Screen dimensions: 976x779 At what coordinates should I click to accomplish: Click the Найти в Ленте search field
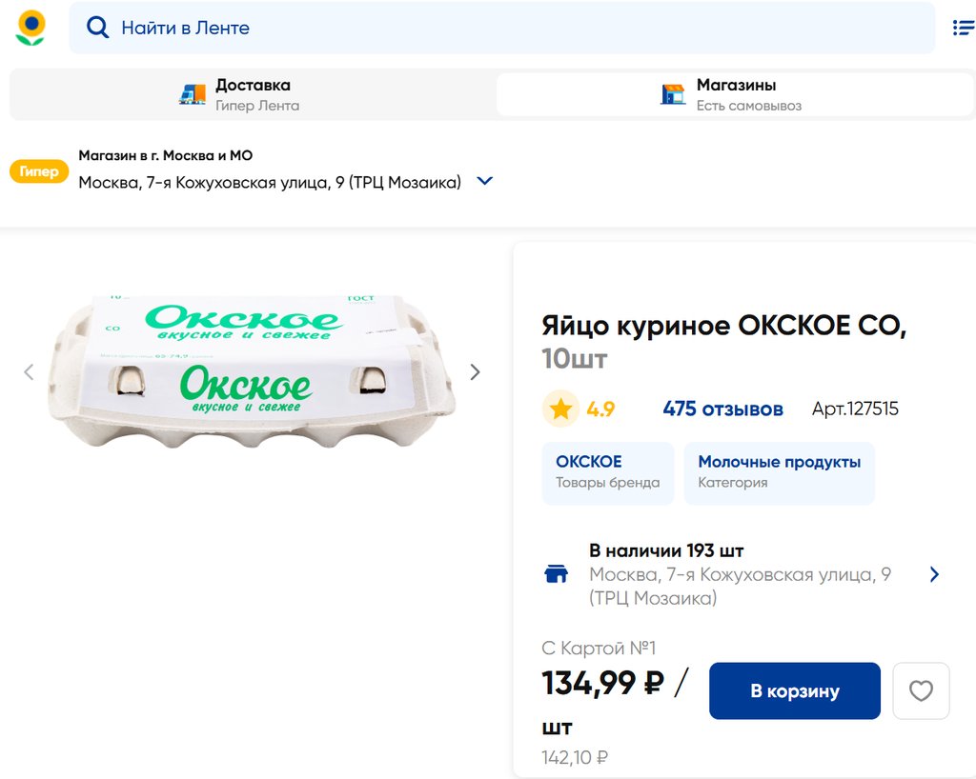(x=515, y=28)
